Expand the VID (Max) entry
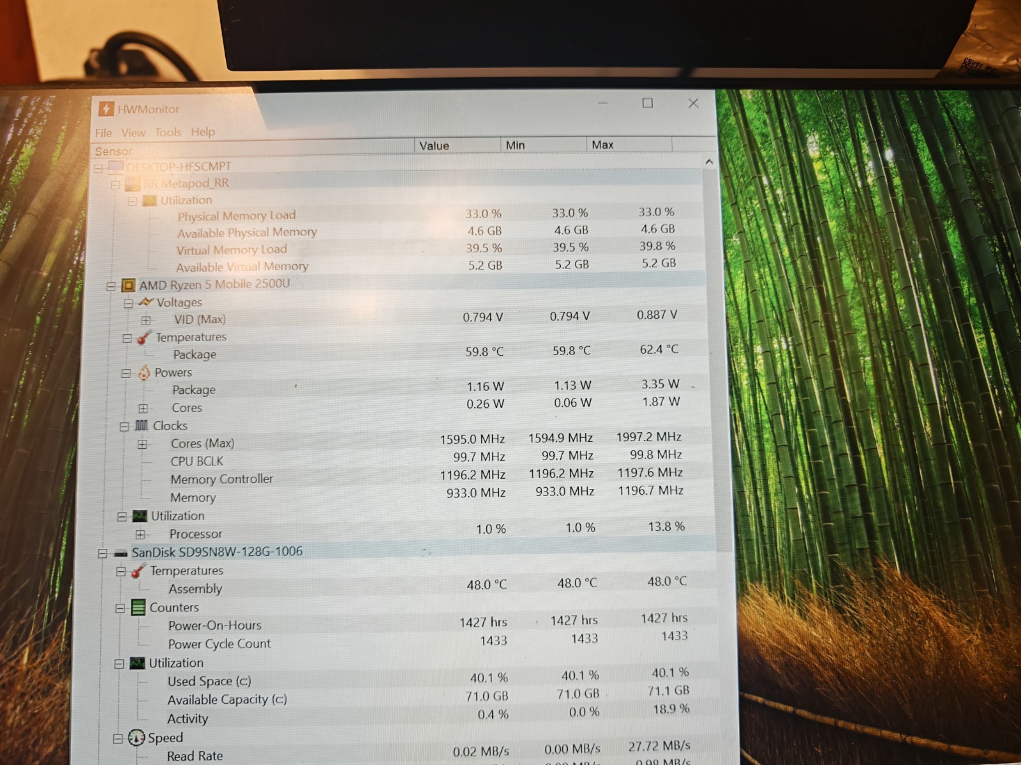Image resolution: width=1021 pixels, height=765 pixels. click(x=146, y=321)
